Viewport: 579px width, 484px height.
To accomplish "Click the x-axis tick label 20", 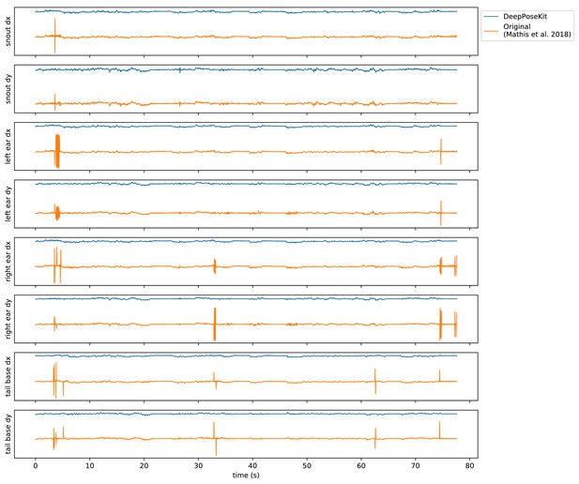I will pos(144,465).
